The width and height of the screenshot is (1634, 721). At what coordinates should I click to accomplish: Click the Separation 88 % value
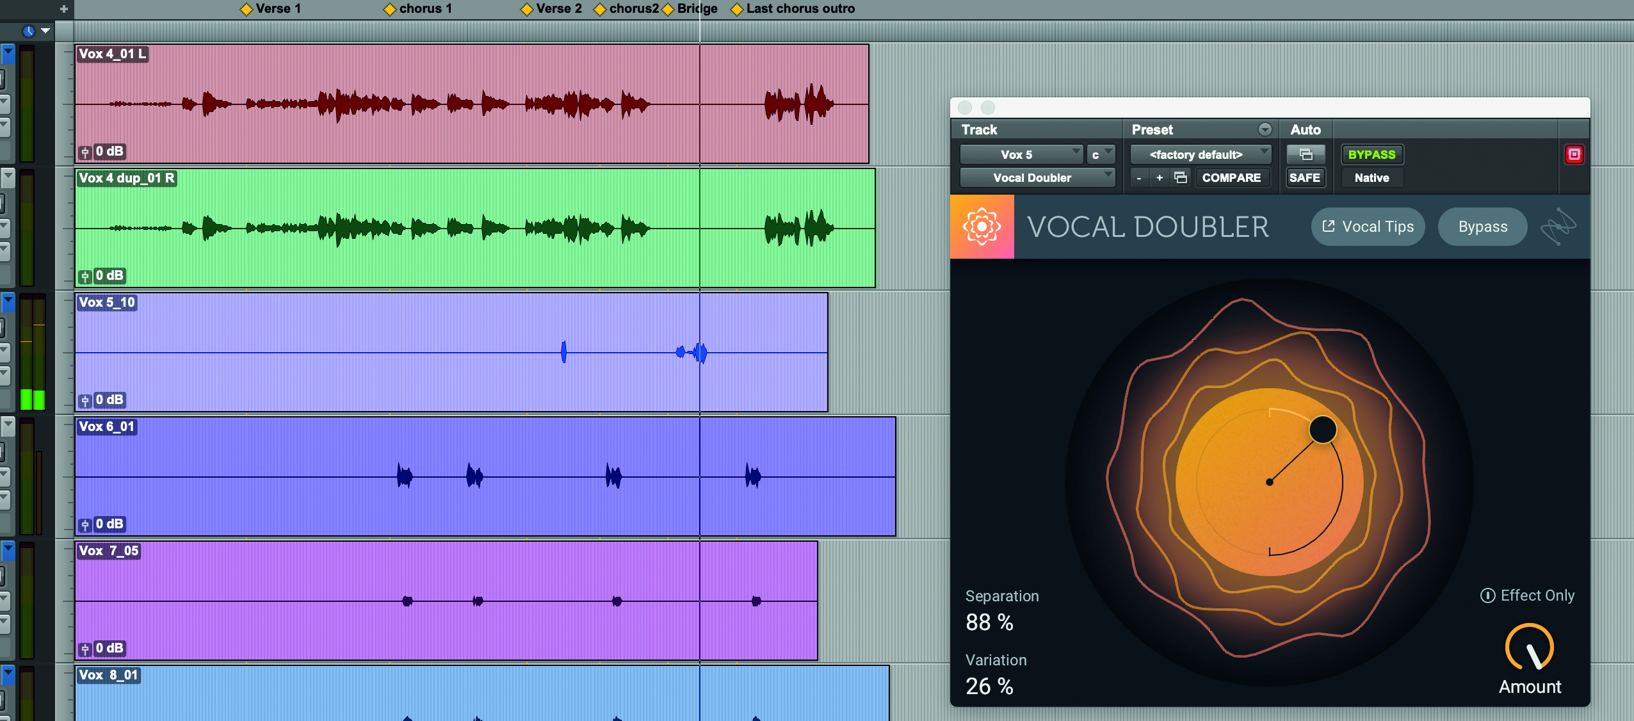point(989,622)
